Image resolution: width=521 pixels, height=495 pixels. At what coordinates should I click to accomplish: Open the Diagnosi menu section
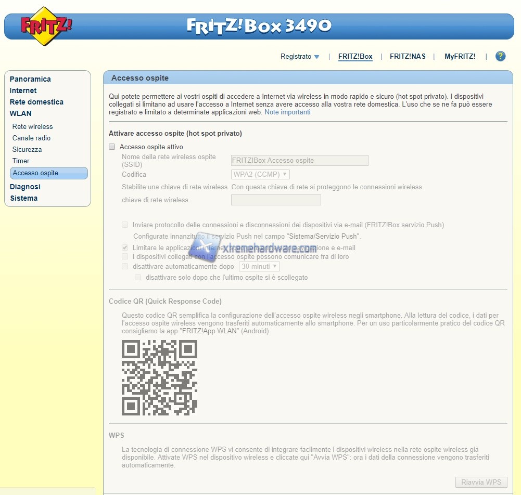pos(25,187)
